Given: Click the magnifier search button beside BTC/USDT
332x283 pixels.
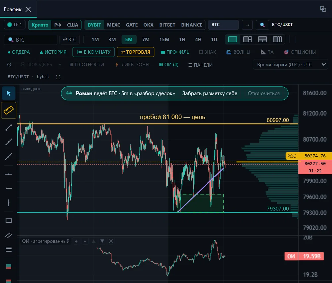Looking at the screenshot, I should click(262, 25).
